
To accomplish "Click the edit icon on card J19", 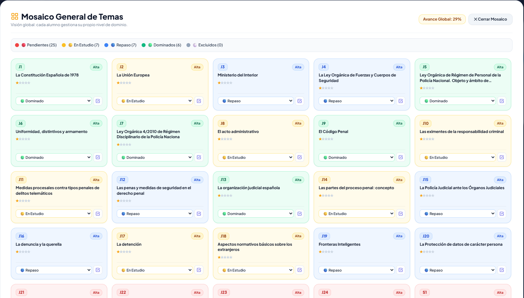I will coord(401,270).
